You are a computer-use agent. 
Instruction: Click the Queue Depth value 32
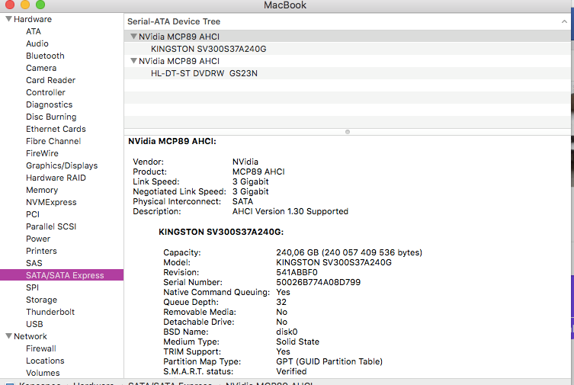coord(281,302)
